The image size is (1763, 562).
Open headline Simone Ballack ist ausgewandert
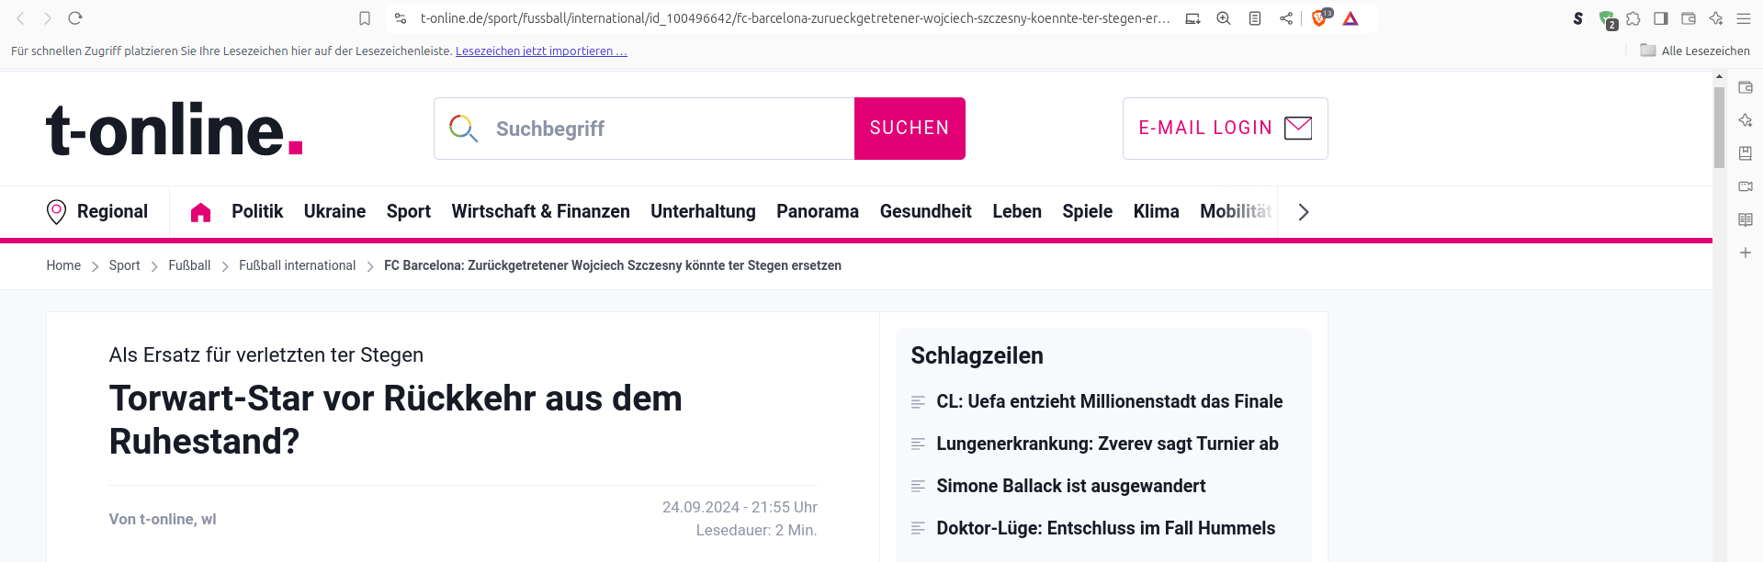[x=1070, y=486]
